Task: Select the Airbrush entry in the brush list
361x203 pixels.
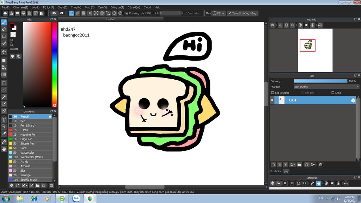Action: [x=30, y=166]
